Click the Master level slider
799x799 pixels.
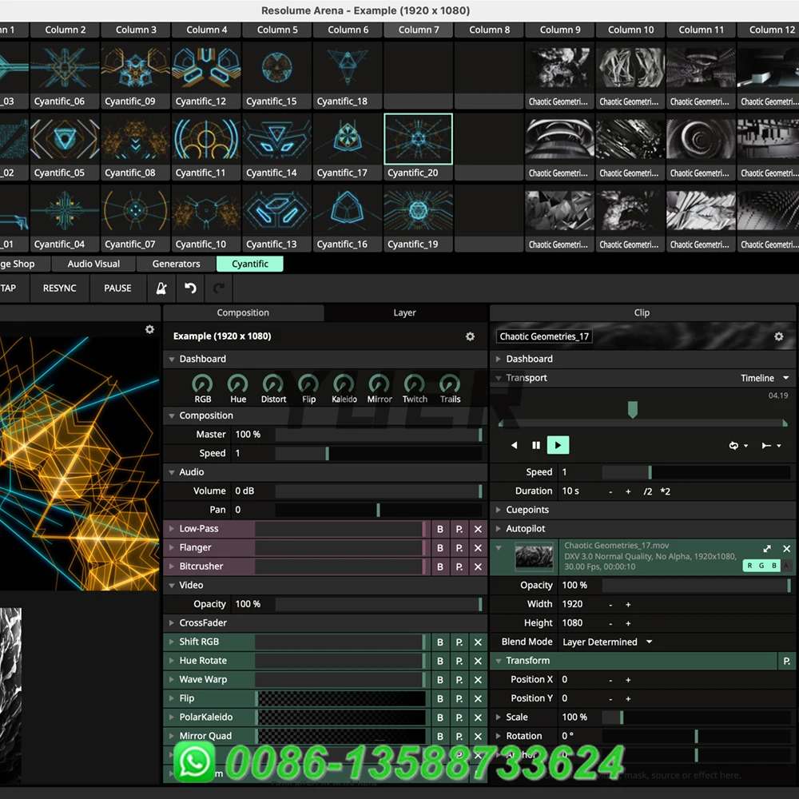tap(378, 435)
